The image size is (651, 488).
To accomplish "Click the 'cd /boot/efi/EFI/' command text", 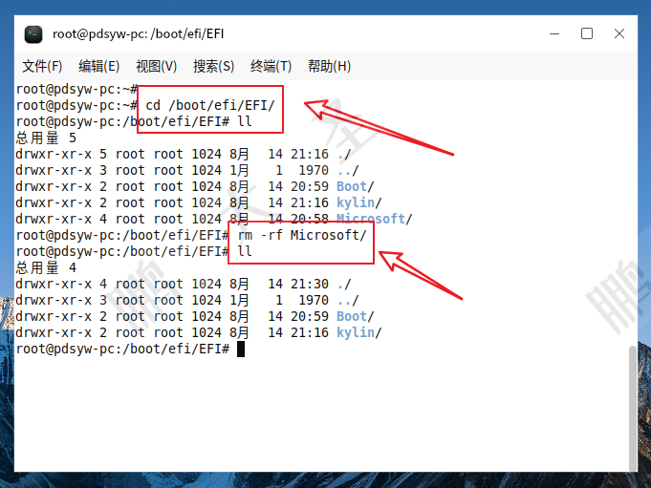I will [210, 105].
